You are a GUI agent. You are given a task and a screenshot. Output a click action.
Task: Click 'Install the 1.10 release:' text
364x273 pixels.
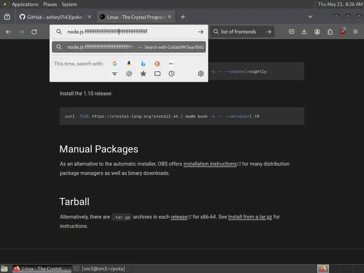click(x=86, y=93)
